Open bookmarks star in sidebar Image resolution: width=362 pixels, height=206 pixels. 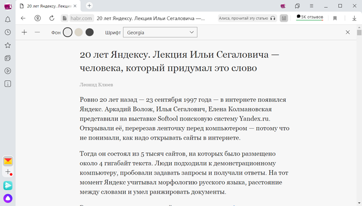click(8, 45)
